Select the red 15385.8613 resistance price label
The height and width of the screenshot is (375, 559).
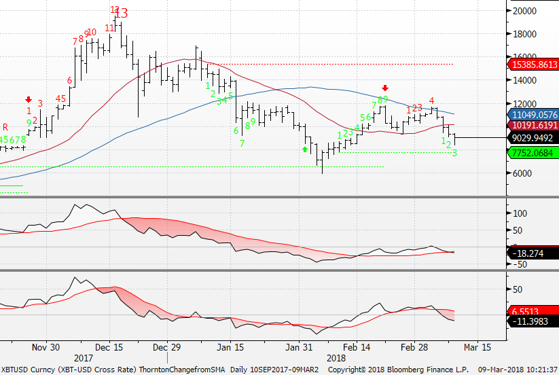click(x=533, y=65)
